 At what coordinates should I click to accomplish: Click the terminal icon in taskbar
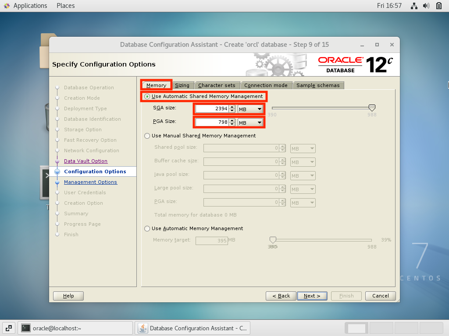point(26,328)
